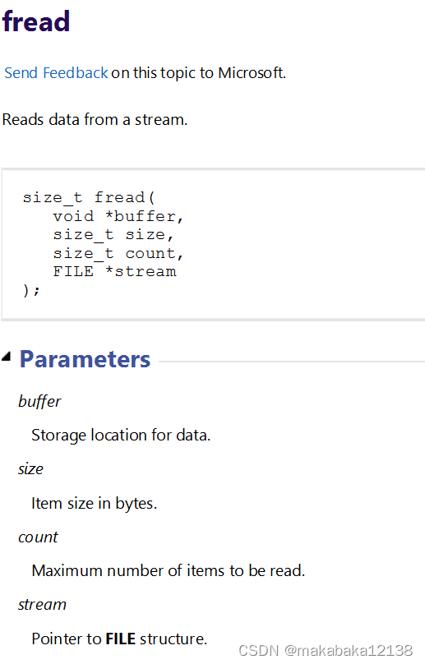Collapse the Parameters section triangle
425x664 pixels.
point(7,357)
